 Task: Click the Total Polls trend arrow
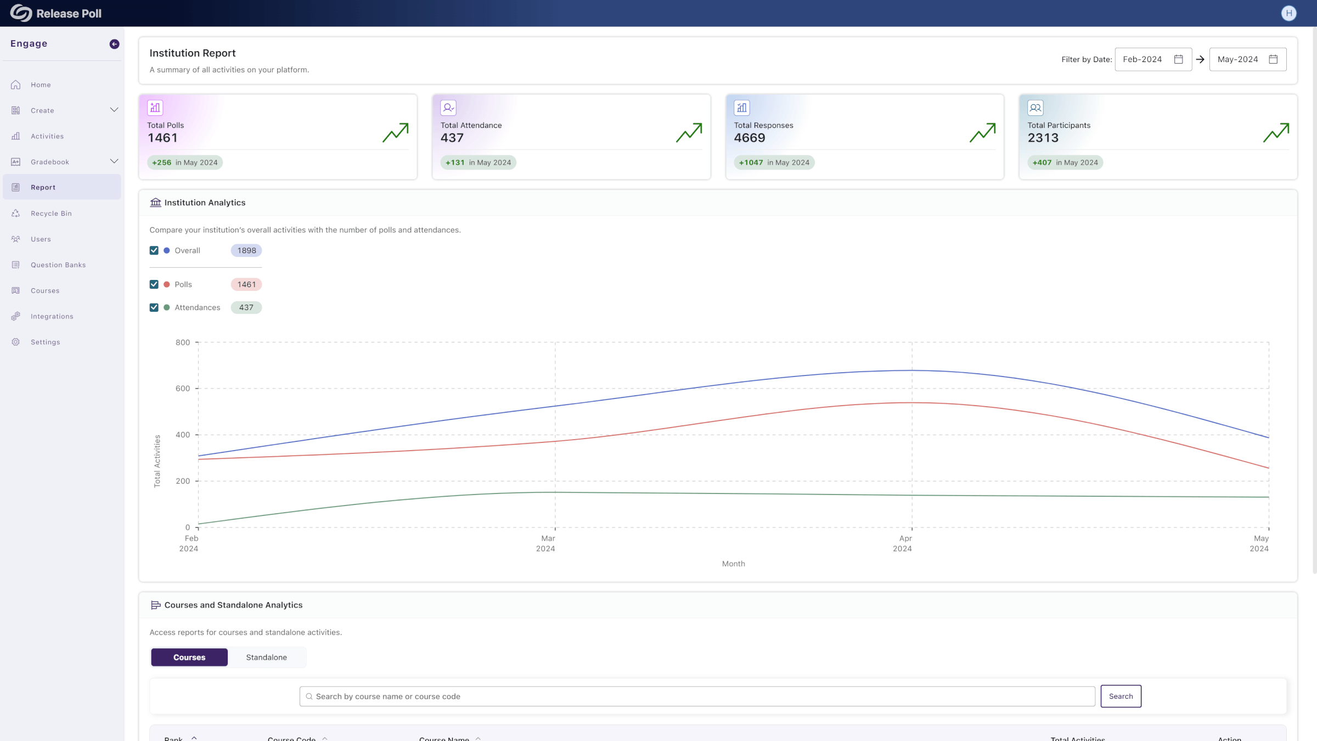tap(396, 133)
